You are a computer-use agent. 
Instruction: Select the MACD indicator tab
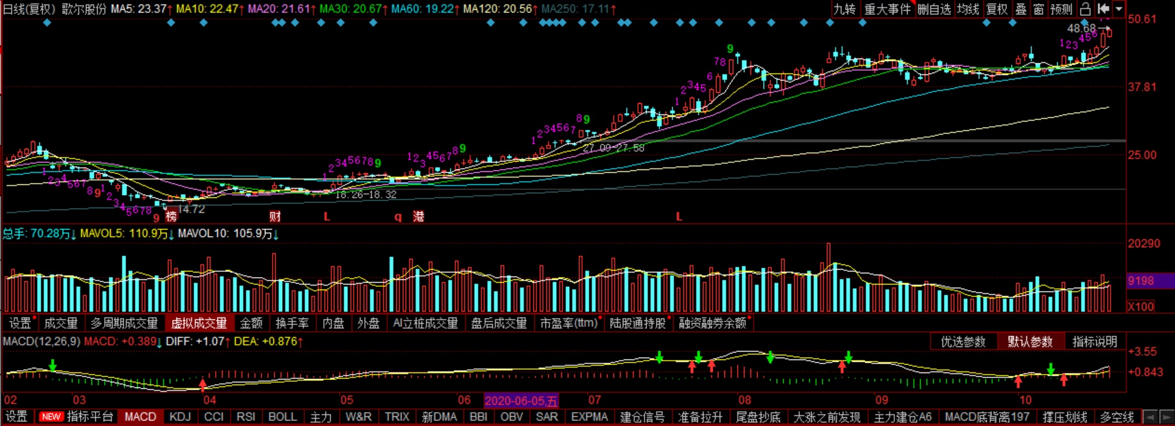click(140, 417)
